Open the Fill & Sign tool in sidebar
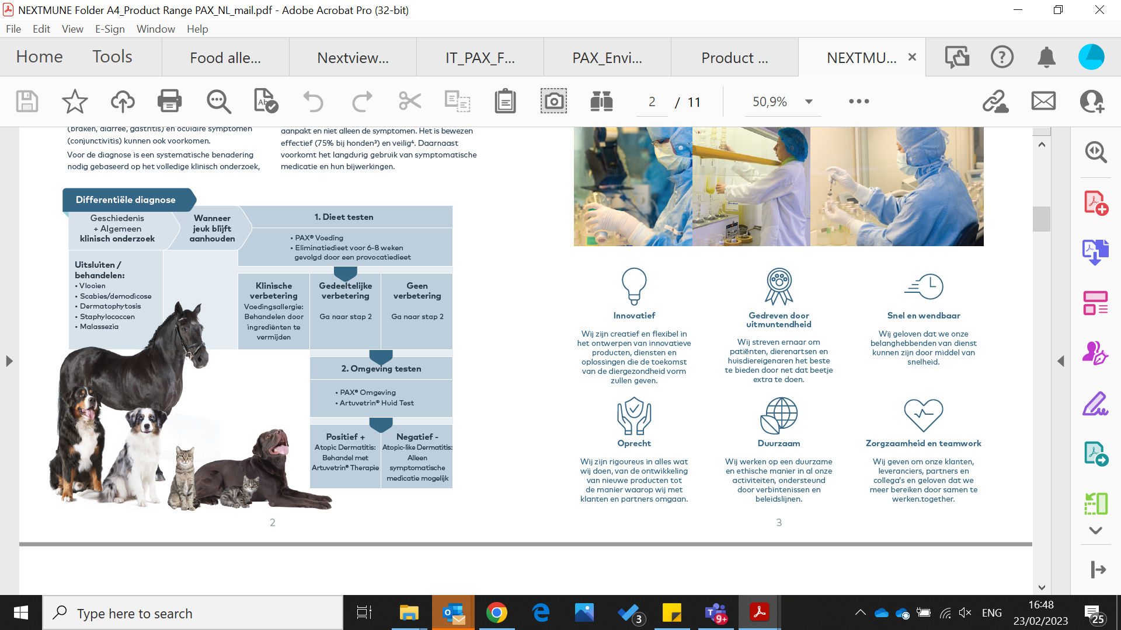 click(1095, 404)
